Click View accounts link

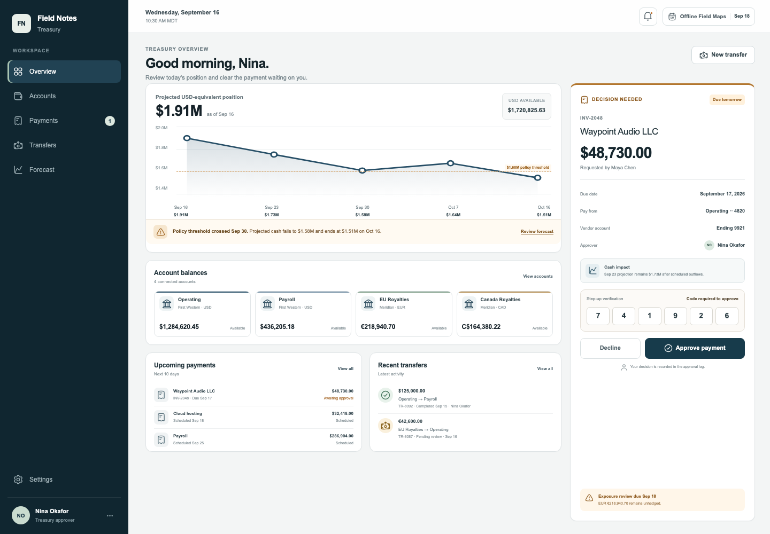coord(538,277)
